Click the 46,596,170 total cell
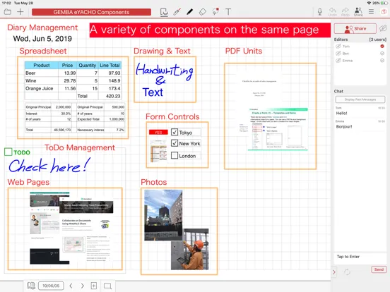This screenshot has height=292, width=390. 61,130
